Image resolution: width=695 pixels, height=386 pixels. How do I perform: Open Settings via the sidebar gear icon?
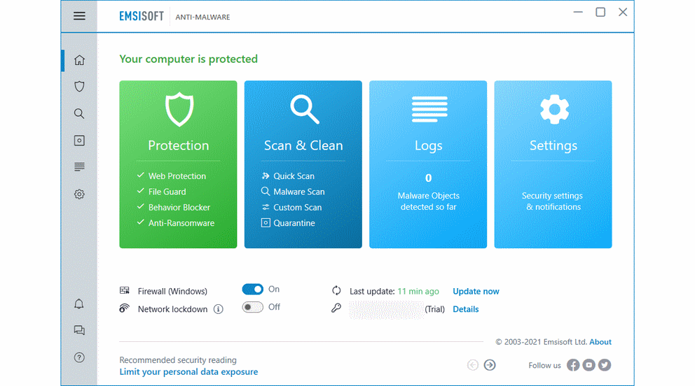pos(79,194)
